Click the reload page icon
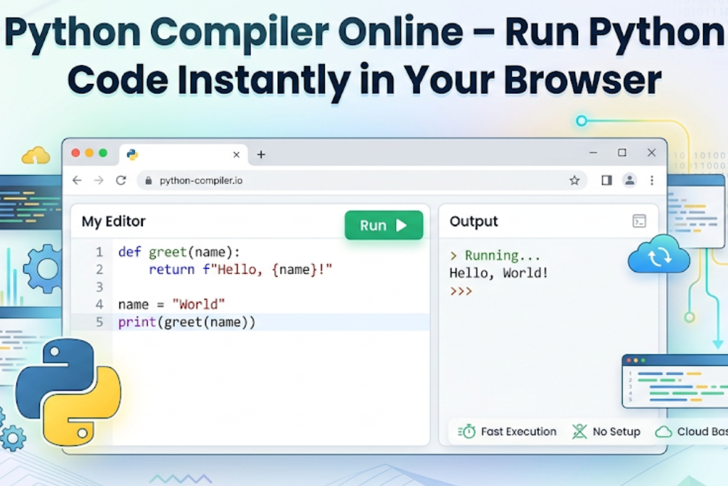 click(119, 181)
